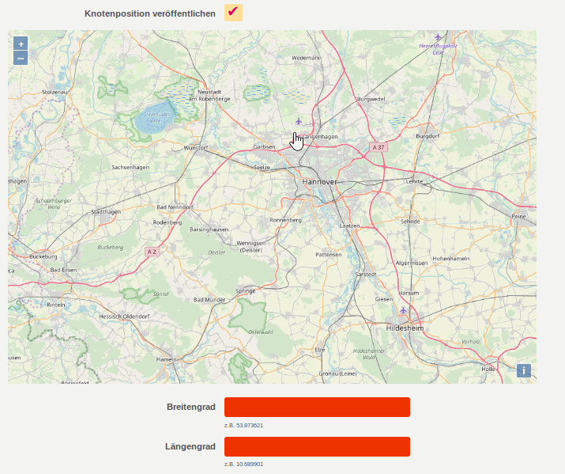Screen dimensions: 565x474
Task: Click the Peine label on map
Action: (519, 217)
